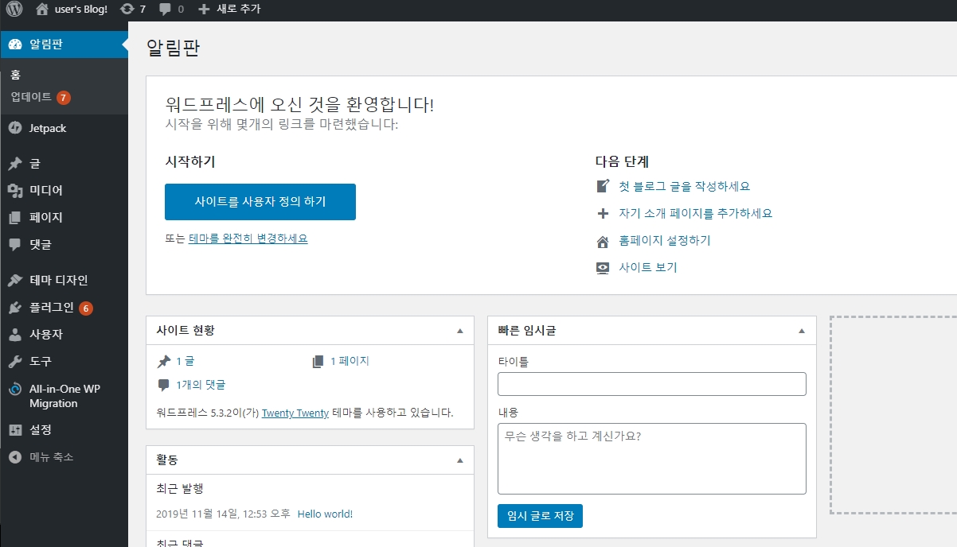Click the 알림판 dashboard gauge icon
Viewport: 957px width, 547px height.
click(x=15, y=45)
